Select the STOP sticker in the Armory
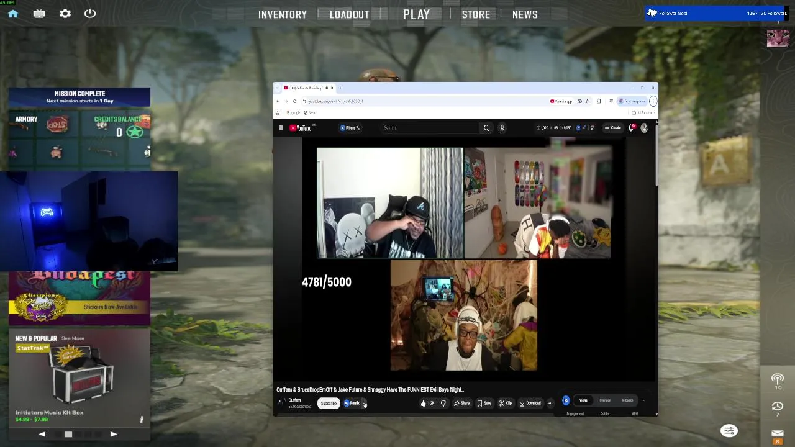 57,125
